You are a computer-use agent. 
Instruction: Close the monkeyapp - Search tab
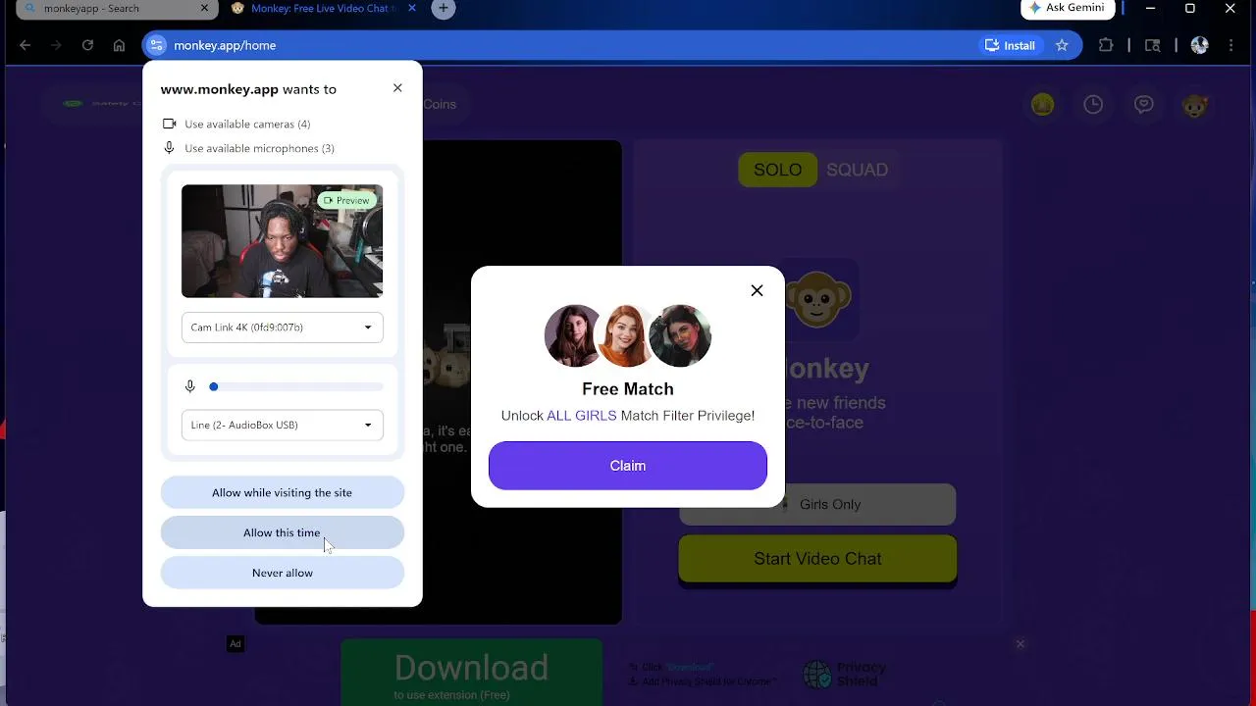point(205,8)
